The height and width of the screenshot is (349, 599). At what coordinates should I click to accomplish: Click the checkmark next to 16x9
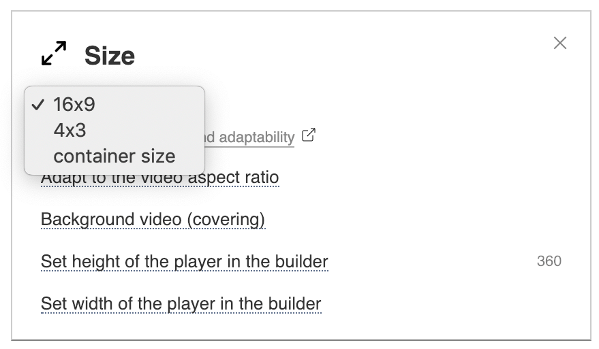point(37,105)
